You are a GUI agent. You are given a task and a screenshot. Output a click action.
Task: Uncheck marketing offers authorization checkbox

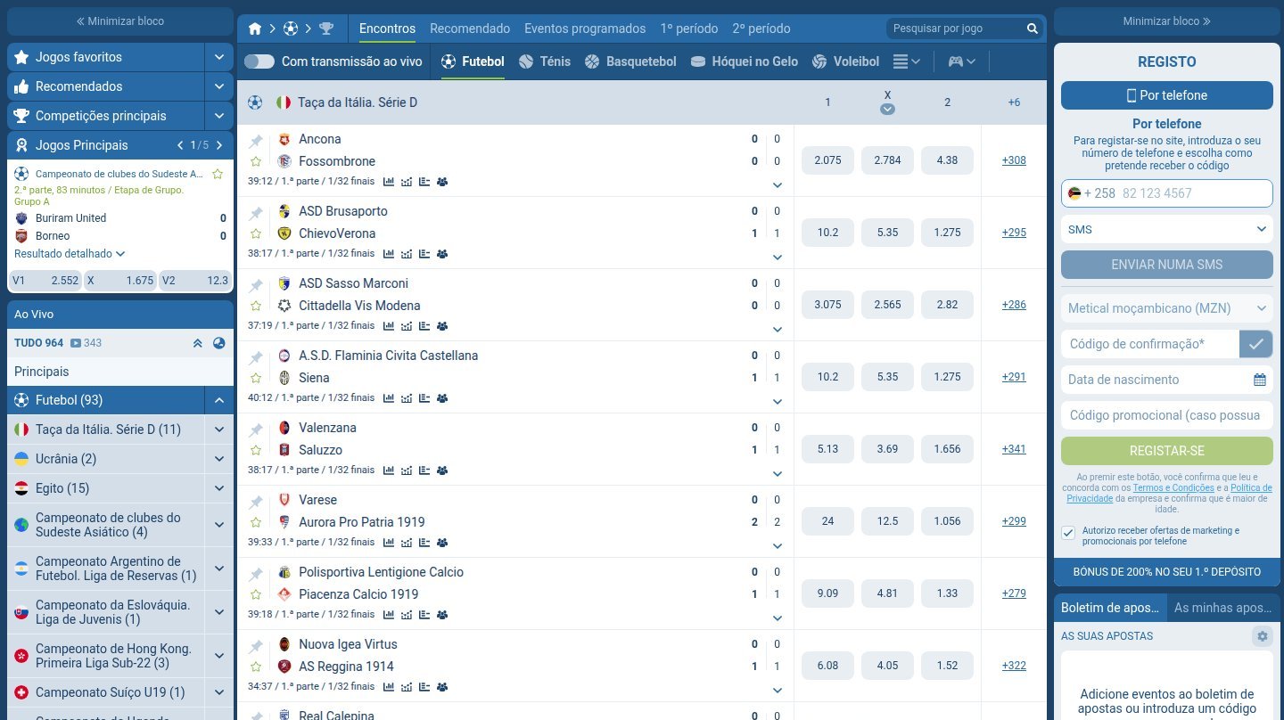(1068, 533)
